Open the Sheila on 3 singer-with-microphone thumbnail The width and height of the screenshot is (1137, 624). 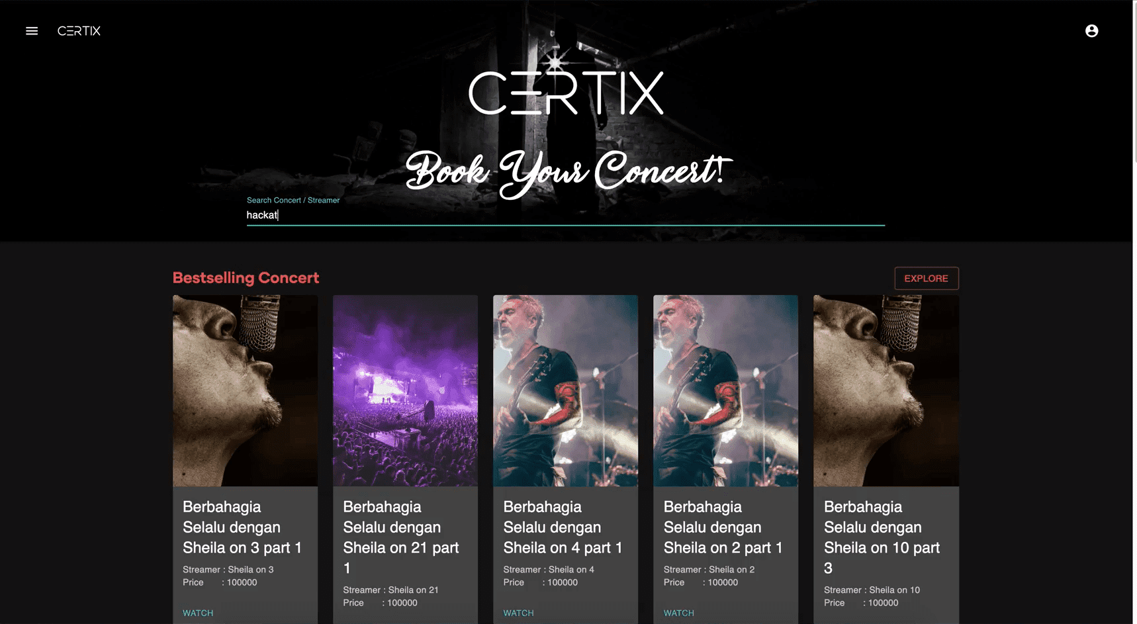tap(245, 390)
